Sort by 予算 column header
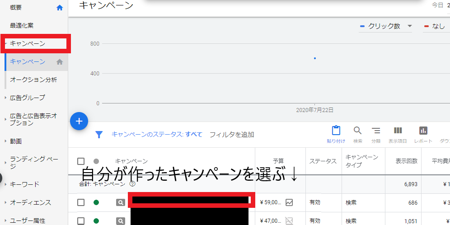450x225 pixels. point(278,161)
